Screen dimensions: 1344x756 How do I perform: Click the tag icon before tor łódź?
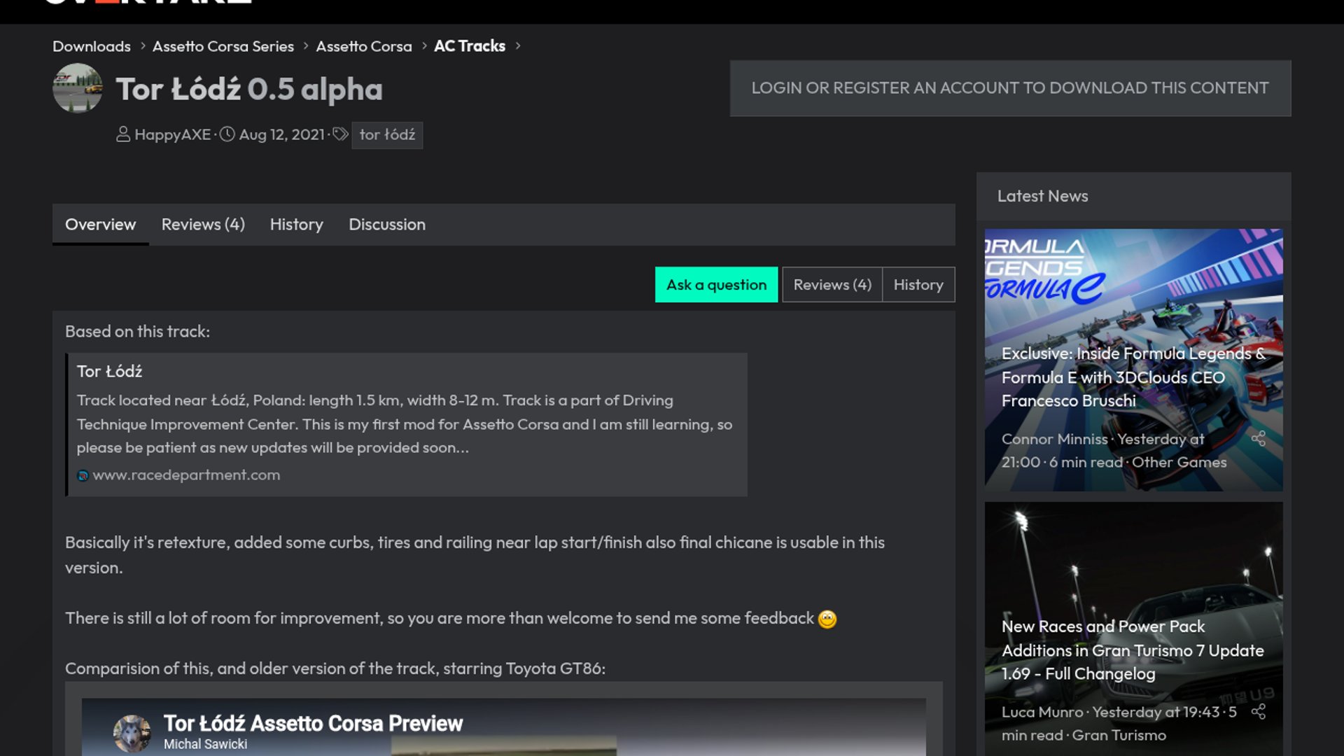click(340, 134)
